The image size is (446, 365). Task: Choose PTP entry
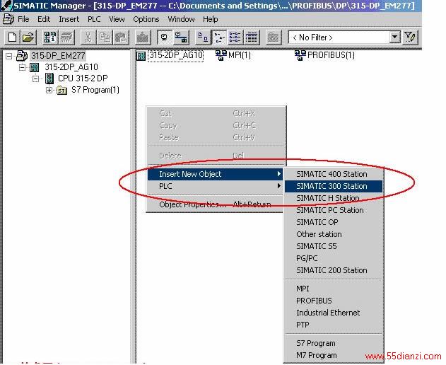334,325
